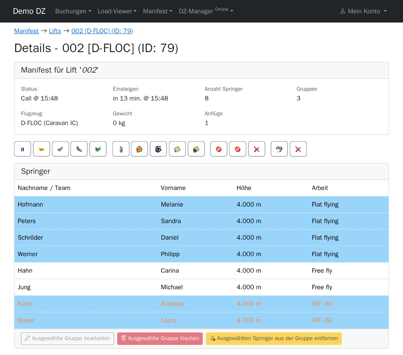Open the 002 [D-FLOC] (ID: 79) breadcrumb link

click(x=102, y=31)
